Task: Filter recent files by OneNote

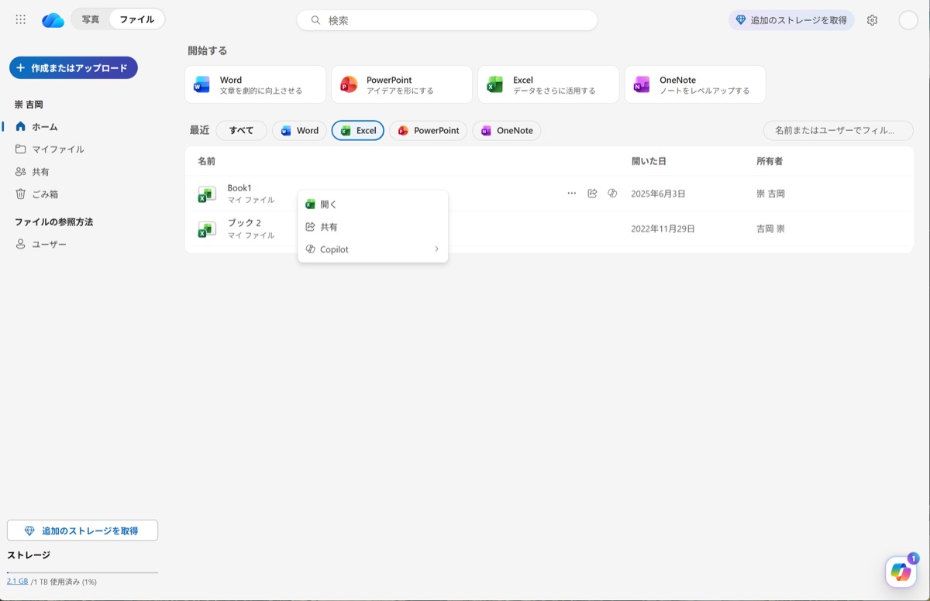Action: point(507,131)
